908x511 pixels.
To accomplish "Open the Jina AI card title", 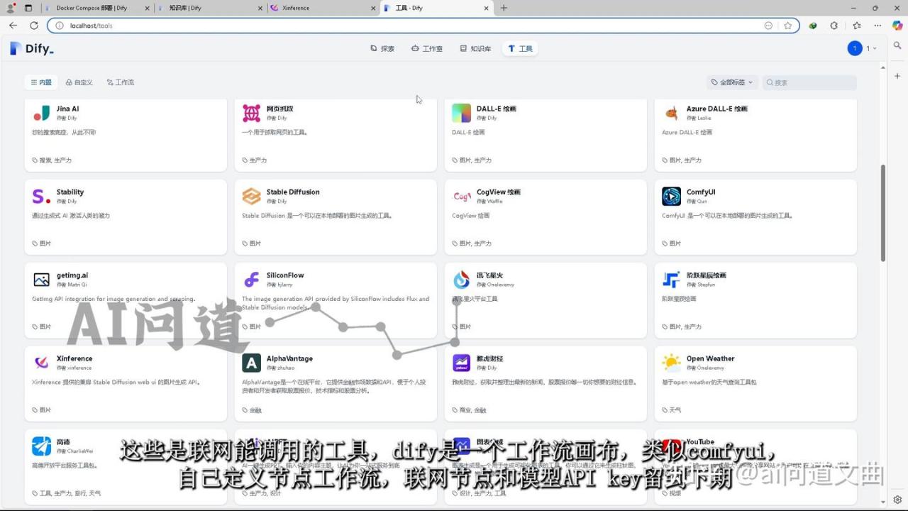I will [x=67, y=109].
